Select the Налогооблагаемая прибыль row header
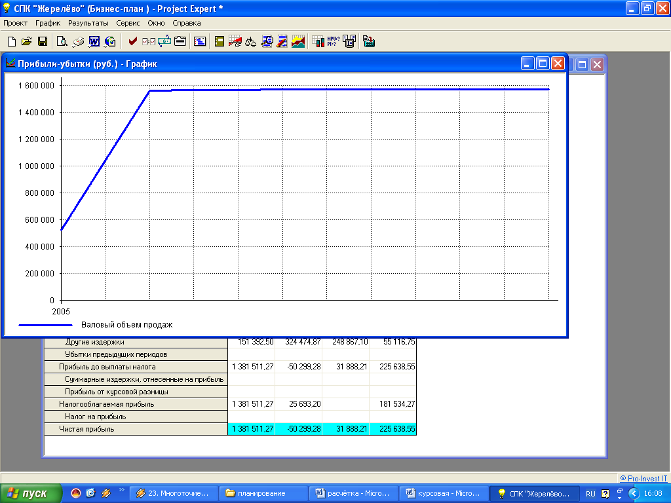Image resolution: width=671 pixels, height=503 pixels. [x=136, y=404]
